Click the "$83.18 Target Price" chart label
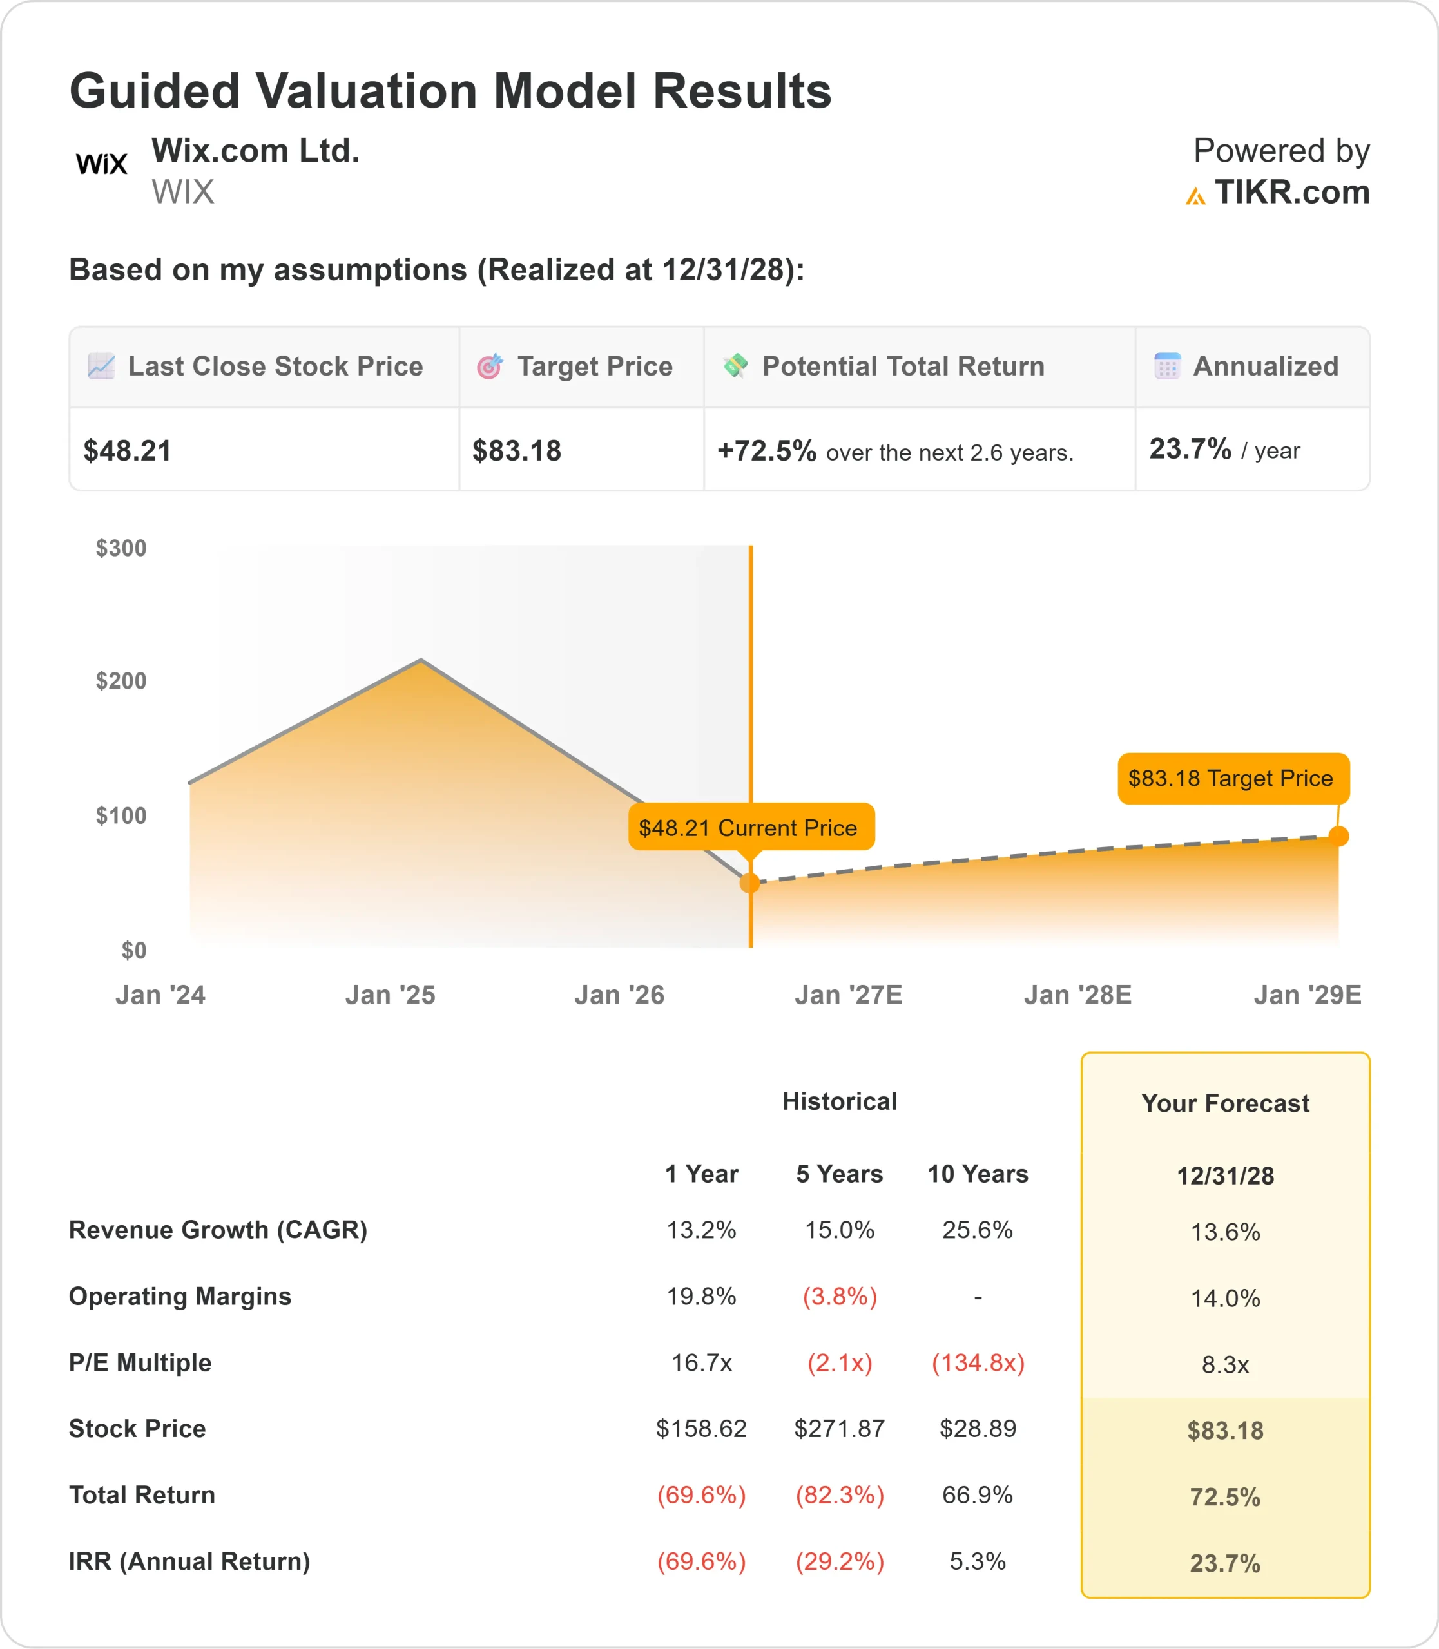Screen dimensions: 1439x1649 pos(1233,778)
